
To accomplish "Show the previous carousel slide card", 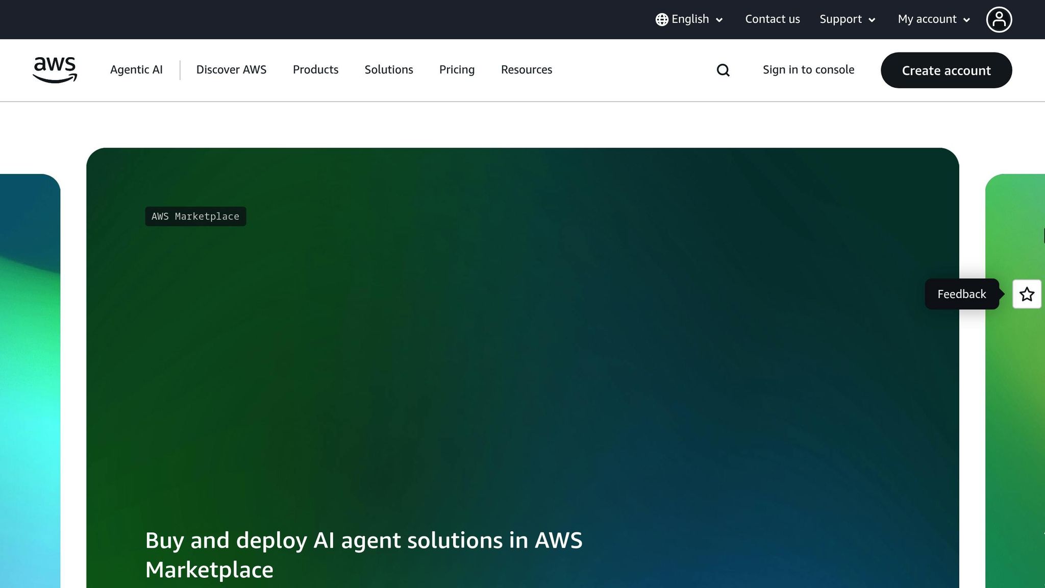I will click(30, 381).
